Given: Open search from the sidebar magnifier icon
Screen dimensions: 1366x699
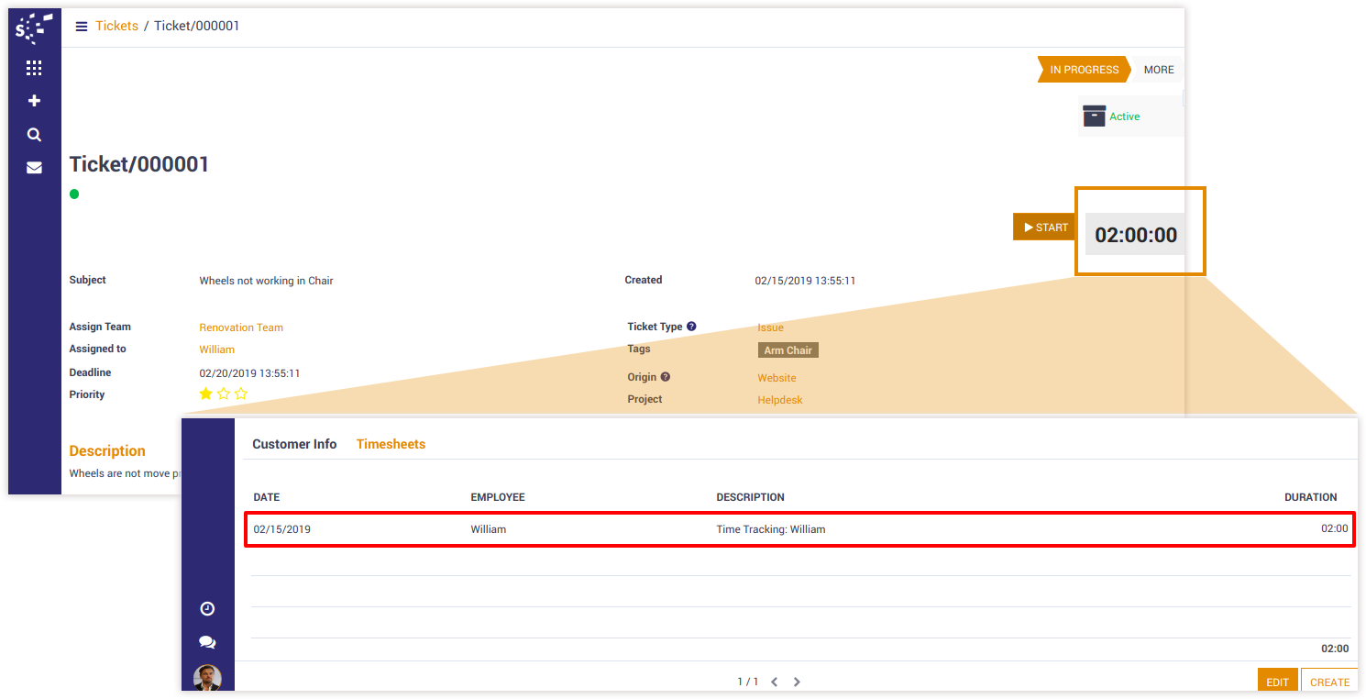Looking at the screenshot, I should pyautogui.click(x=34, y=135).
